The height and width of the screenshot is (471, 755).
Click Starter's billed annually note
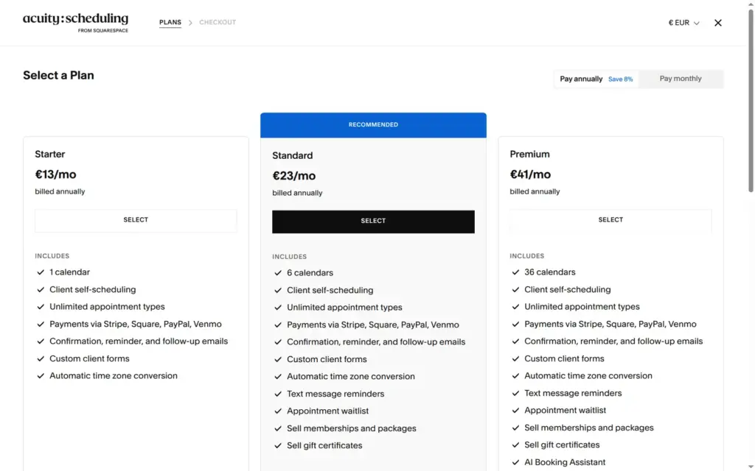60,191
